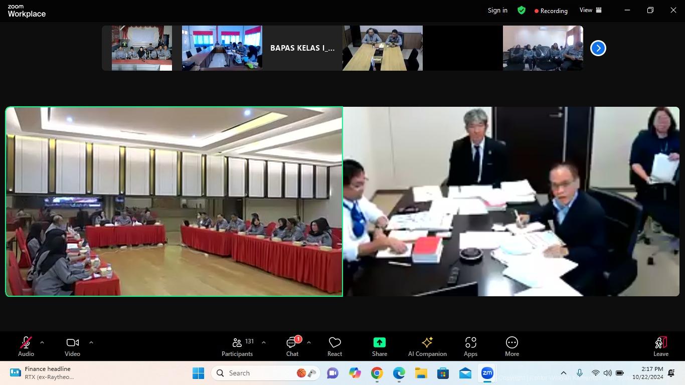Image resolution: width=685 pixels, height=385 pixels.
Task: Expand the audio options caret
Action: point(42,342)
